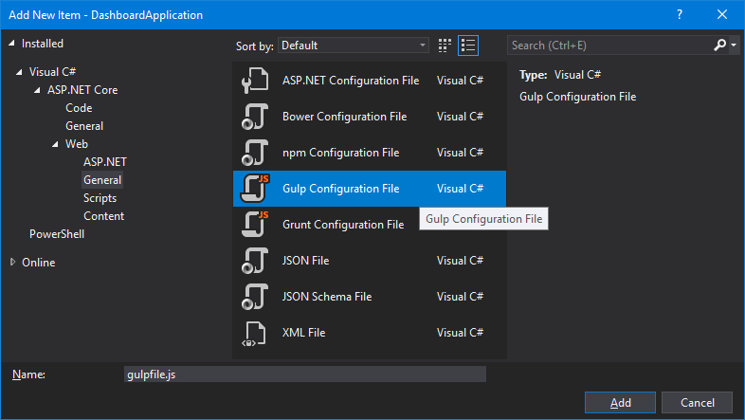Image resolution: width=745 pixels, height=420 pixels.
Task: Click Visual C# in the XML File row
Action: pyautogui.click(x=460, y=333)
